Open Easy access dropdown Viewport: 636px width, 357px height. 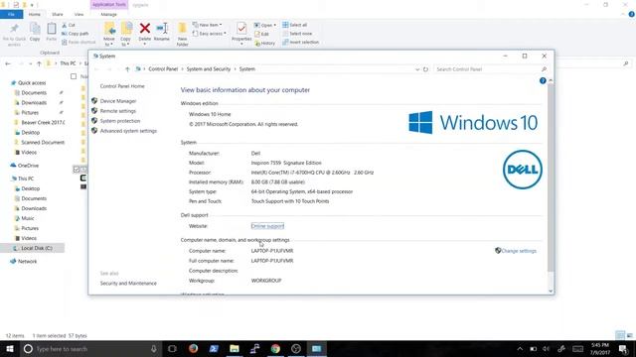(210, 34)
